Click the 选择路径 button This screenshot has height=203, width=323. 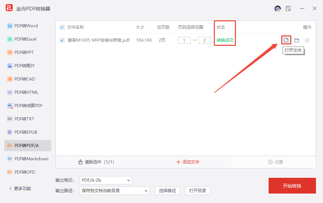point(167,191)
